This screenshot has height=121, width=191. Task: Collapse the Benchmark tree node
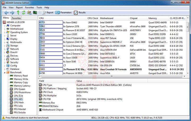click(5, 72)
